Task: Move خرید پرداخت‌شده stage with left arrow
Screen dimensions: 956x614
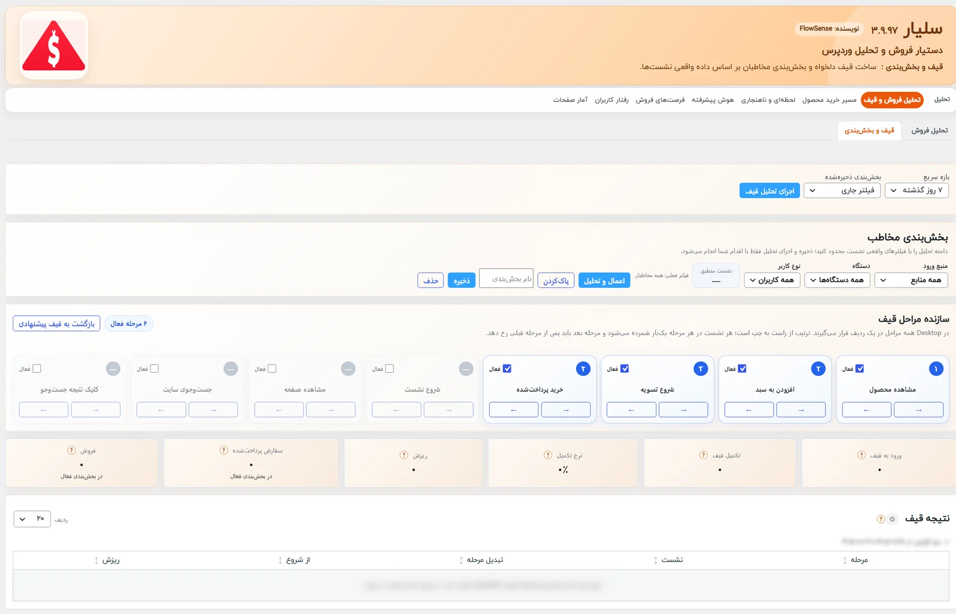Action: 514,410
